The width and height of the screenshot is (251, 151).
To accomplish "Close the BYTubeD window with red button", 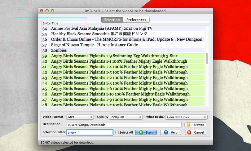I will coord(42,11).
